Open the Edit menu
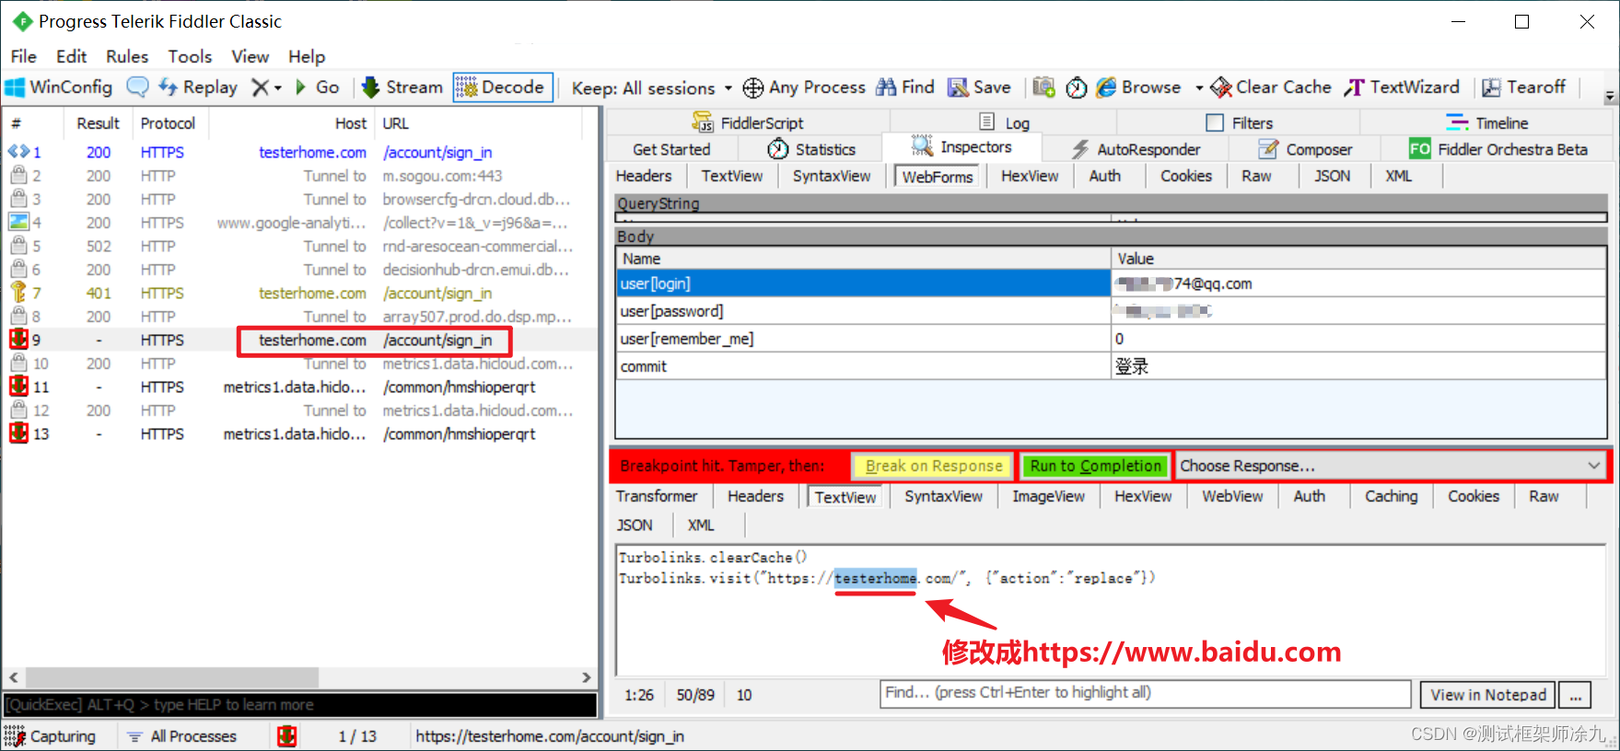 (x=71, y=56)
